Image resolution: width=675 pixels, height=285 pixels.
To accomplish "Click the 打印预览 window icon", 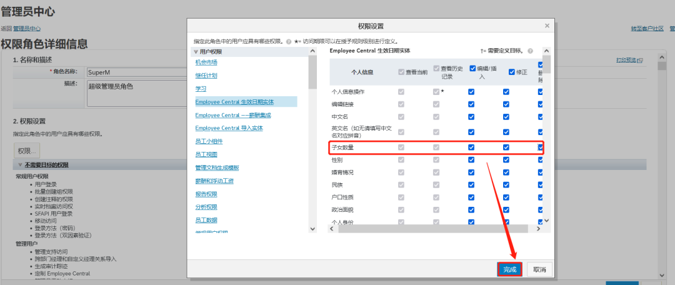I will pyautogui.click(x=640, y=60).
